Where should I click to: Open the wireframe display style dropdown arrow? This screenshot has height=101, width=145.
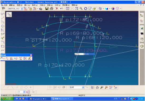click(103, 9)
